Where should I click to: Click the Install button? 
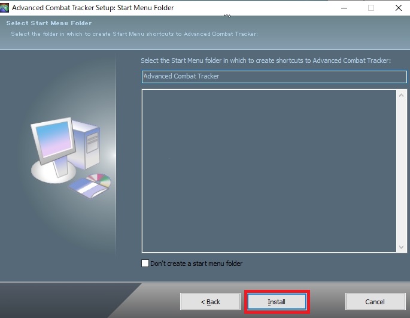click(x=277, y=301)
